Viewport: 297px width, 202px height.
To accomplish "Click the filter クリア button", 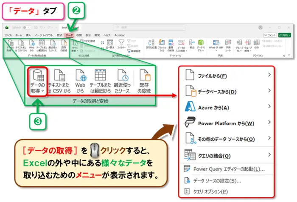I will click(x=132, y=41).
